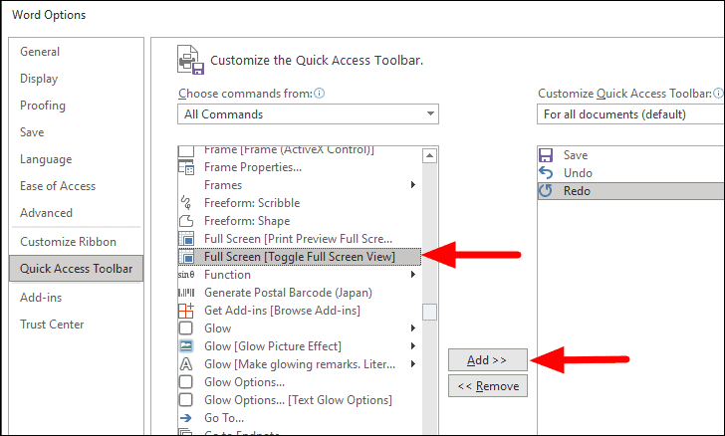
Task: Click the info icon beside Choose commands from
Action: click(320, 94)
